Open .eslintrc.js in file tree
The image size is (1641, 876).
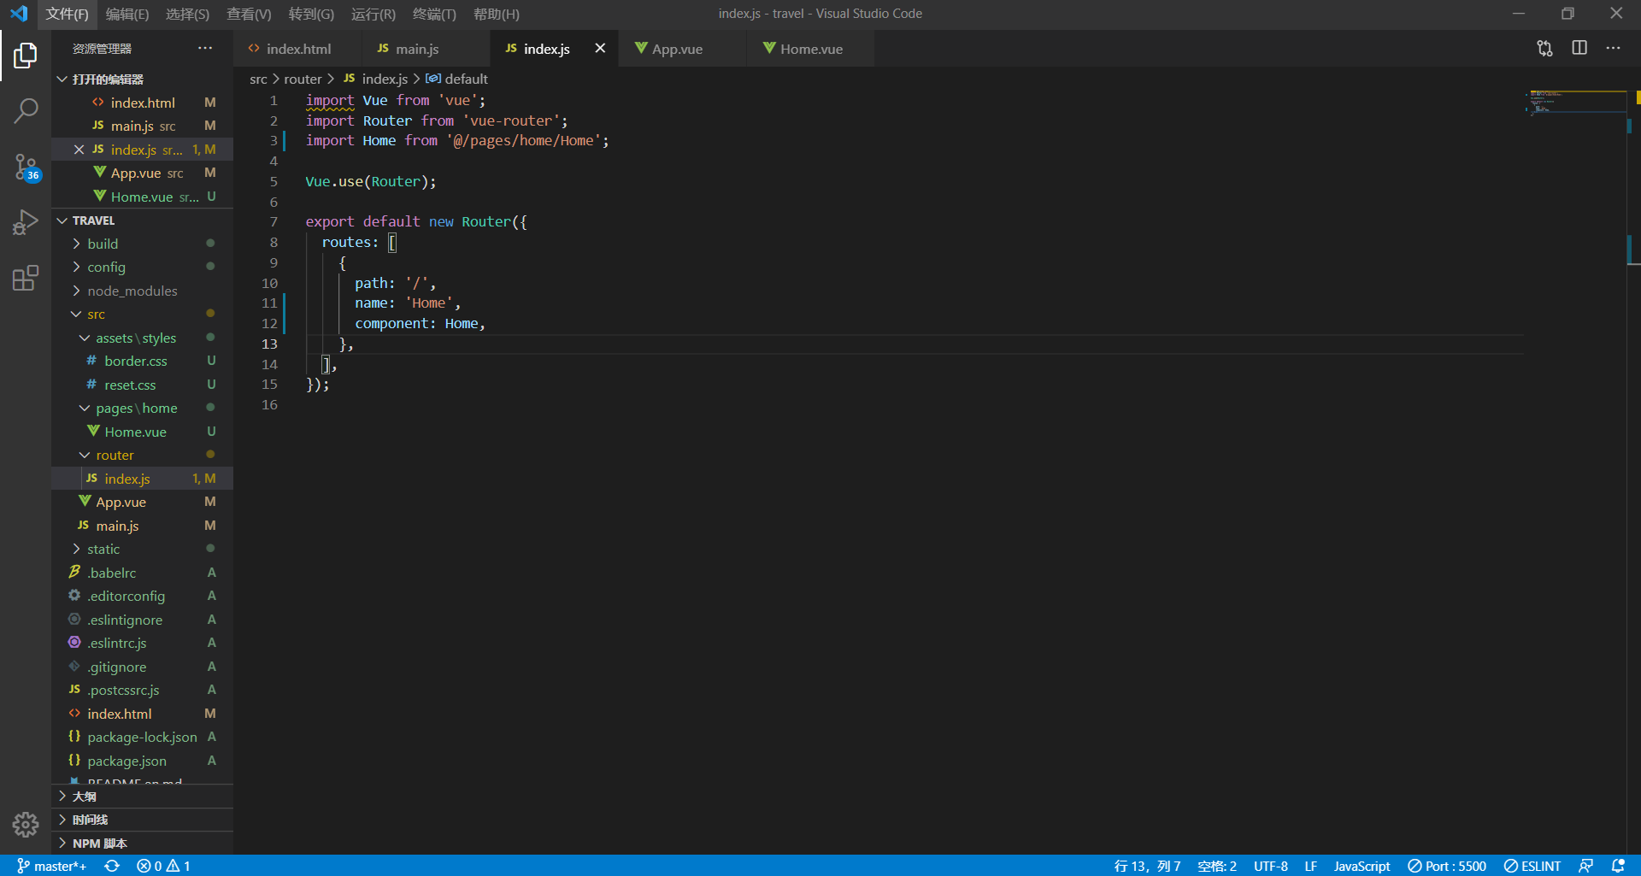point(142,644)
